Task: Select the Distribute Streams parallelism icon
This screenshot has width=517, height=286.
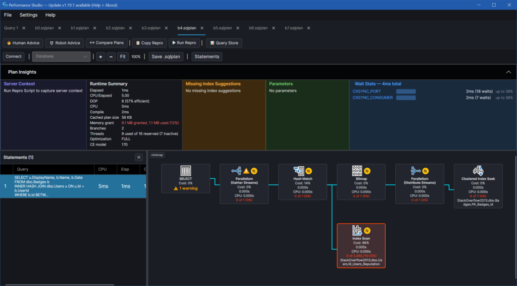Action: (x=416, y=171)
